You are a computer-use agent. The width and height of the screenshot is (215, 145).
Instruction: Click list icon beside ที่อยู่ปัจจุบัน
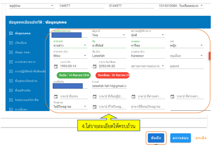click(11, 90)
